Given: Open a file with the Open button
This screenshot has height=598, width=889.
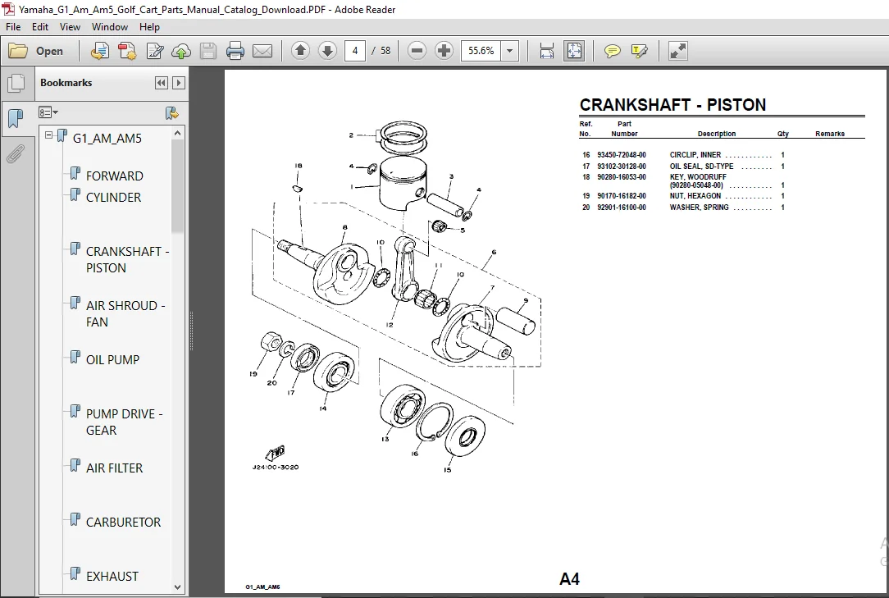Looking at the screenshot, I should pyautogui.click(x=36, y=51).
